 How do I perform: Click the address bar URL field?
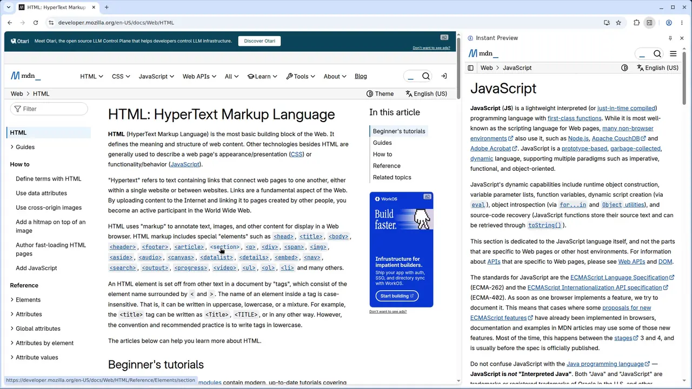click(324, 23)
